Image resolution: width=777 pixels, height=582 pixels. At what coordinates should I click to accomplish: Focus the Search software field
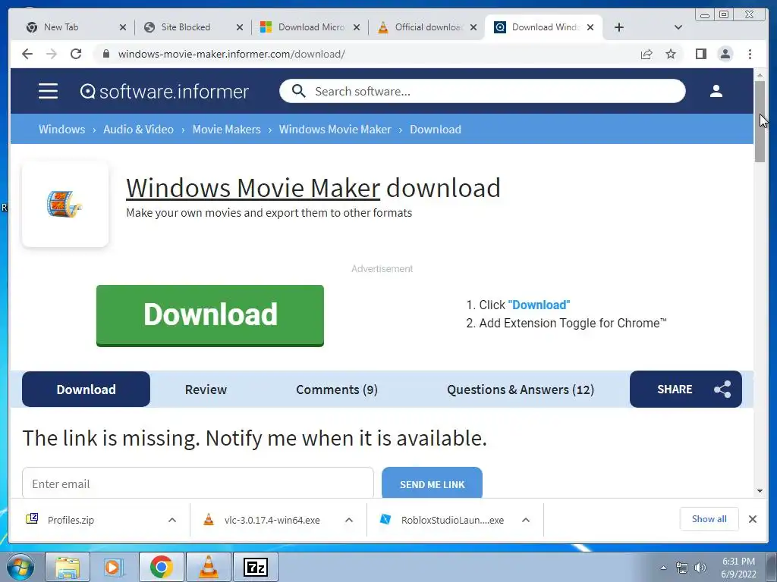click(482, 91)
